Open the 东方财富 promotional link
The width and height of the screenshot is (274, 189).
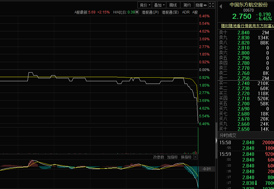coord(247,26)
